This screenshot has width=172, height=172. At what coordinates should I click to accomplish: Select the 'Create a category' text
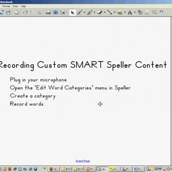pyautogui.click(x=33, y=96)
